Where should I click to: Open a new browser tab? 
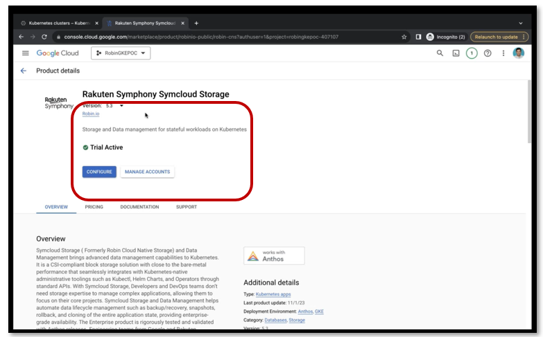[x=196, y=23]
